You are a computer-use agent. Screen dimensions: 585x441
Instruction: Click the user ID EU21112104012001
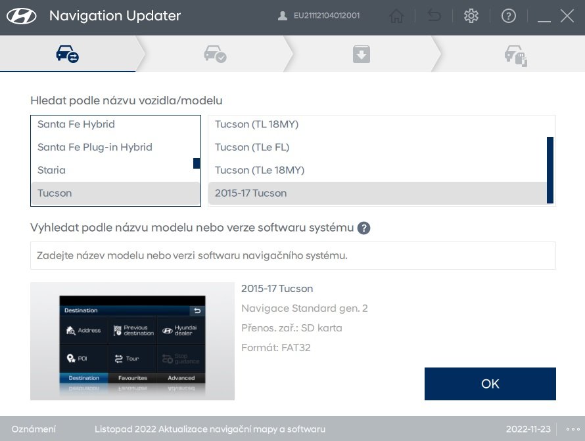[x=327, y=16]
